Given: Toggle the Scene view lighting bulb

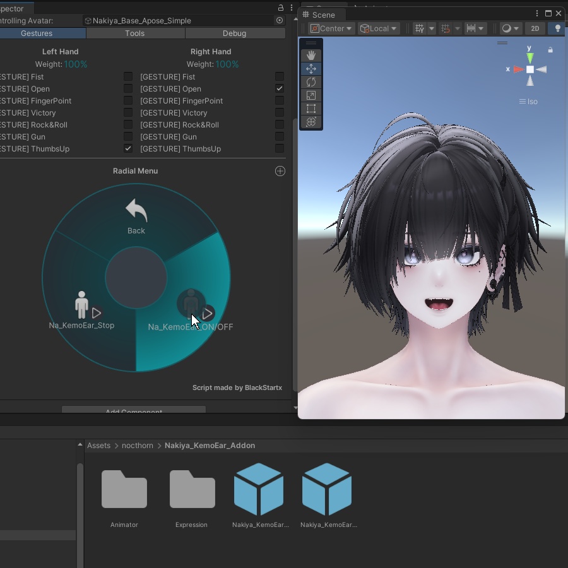Looking at the screenshot, I should coord(557,28).
